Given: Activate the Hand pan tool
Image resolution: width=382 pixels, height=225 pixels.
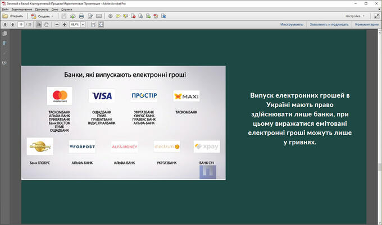Looking at the screenshot, I should (46, 25).
